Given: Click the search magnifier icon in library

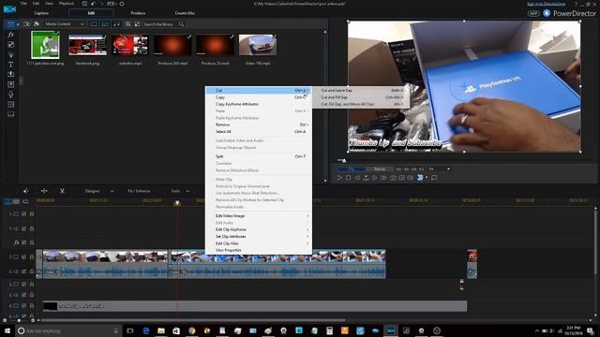Looking at the screenshot, I should pos(181,24).
